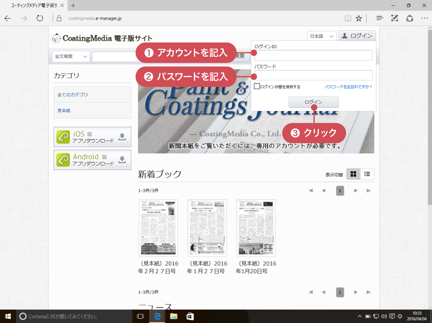The height and width of the screenshot is (323, 432).
Task: Click パスワードをお忘れですか? link
Action: tap(348, 87)
